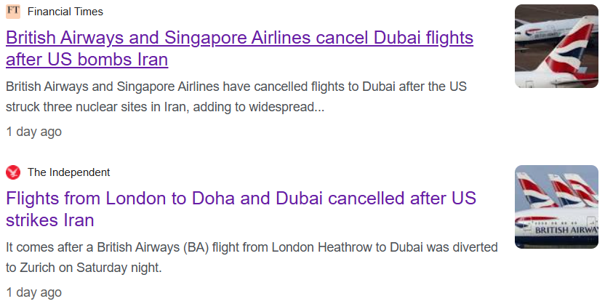Click '1 day ago' under the FT article
The width and height of the screenshot is (605, 304).
pos(33,132)
